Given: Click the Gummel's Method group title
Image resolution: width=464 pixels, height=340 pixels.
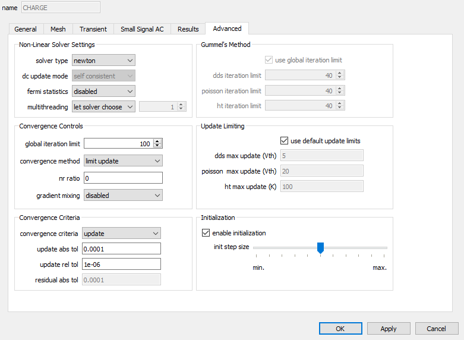Looking at the screenshot, I should (x=226, y=45).
